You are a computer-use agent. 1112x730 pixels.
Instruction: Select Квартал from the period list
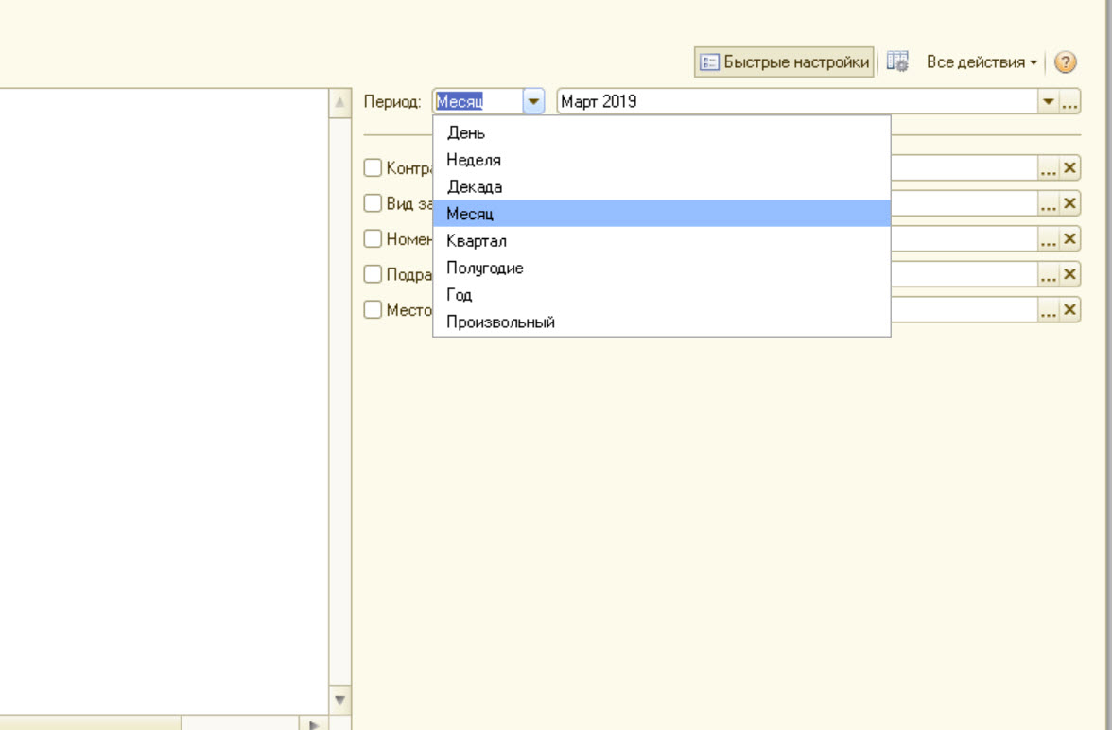tap(477, 241)
